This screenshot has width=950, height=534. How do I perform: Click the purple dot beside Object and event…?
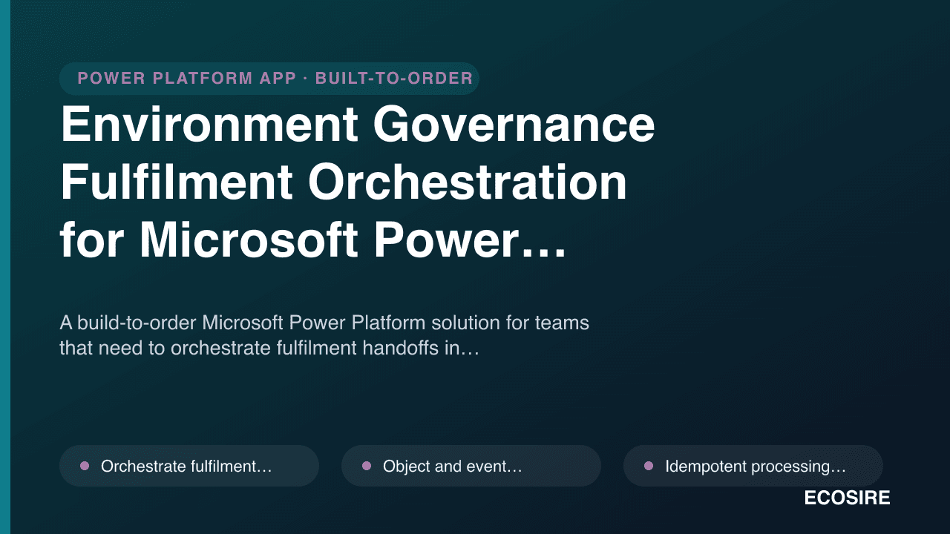pyautogui.click(x=367, y=466)
